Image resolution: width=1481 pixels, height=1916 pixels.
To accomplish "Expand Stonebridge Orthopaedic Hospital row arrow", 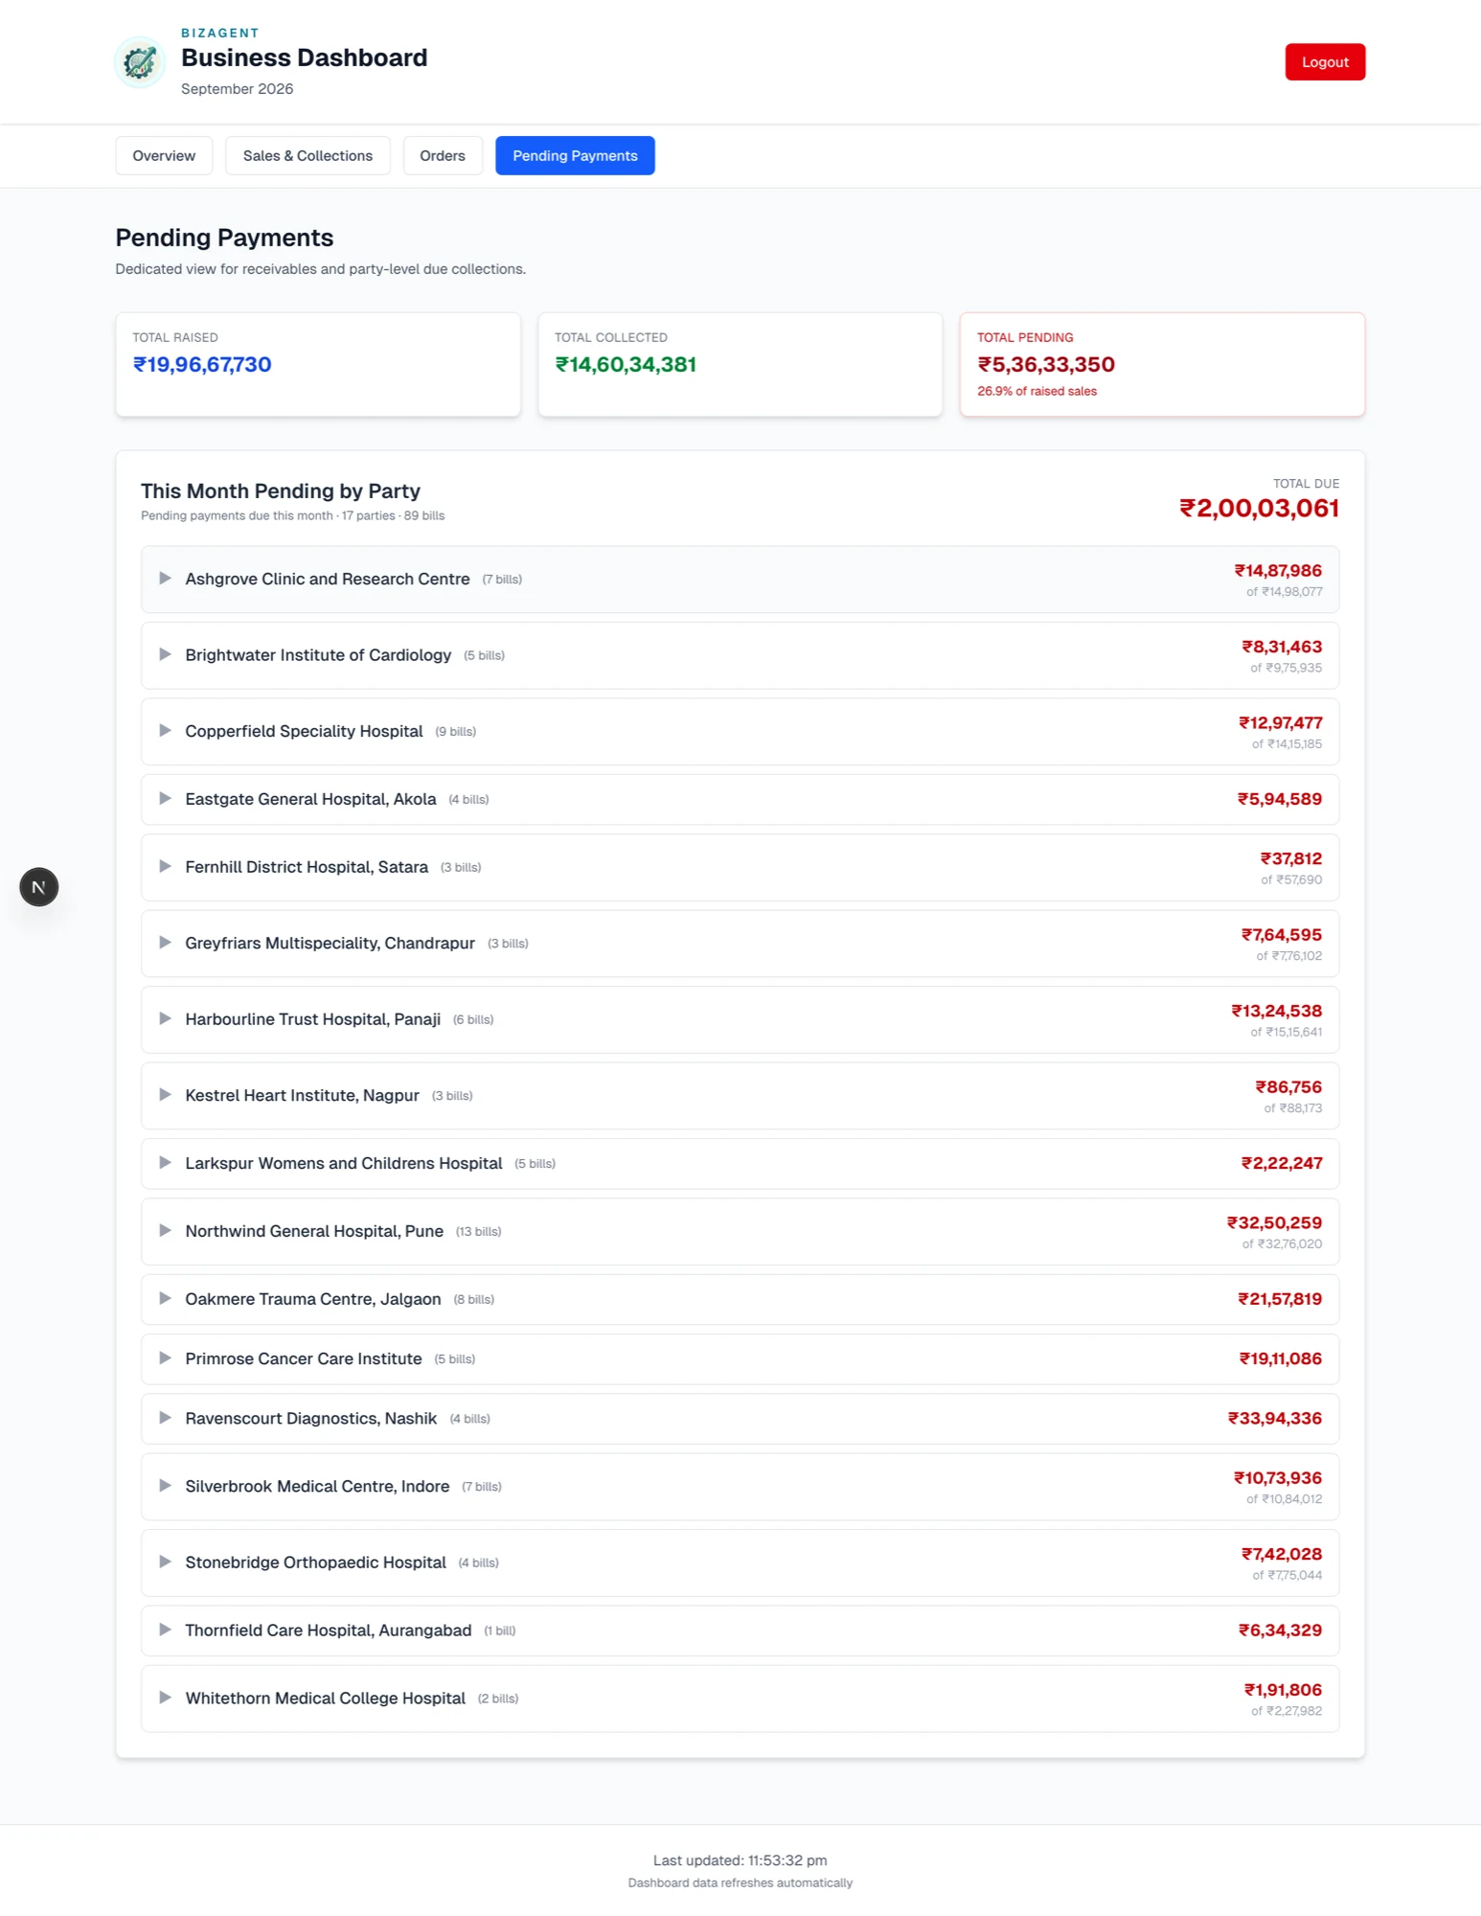I will tap(165, 1562).
